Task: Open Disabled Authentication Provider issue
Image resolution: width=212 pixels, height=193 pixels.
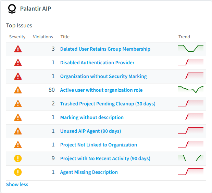Action: tap(97, 63)
